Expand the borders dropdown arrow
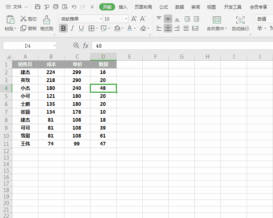Screen dimensions: 273x218 (x=97, y=29)
